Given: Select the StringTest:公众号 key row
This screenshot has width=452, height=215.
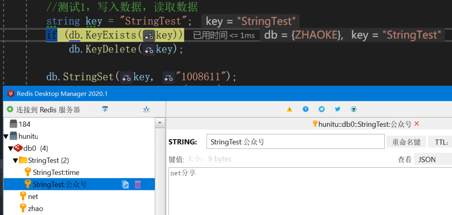Looking at the screenshot, I should point(79,184).
